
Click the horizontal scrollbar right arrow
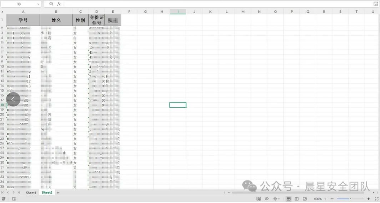(374, 193)
